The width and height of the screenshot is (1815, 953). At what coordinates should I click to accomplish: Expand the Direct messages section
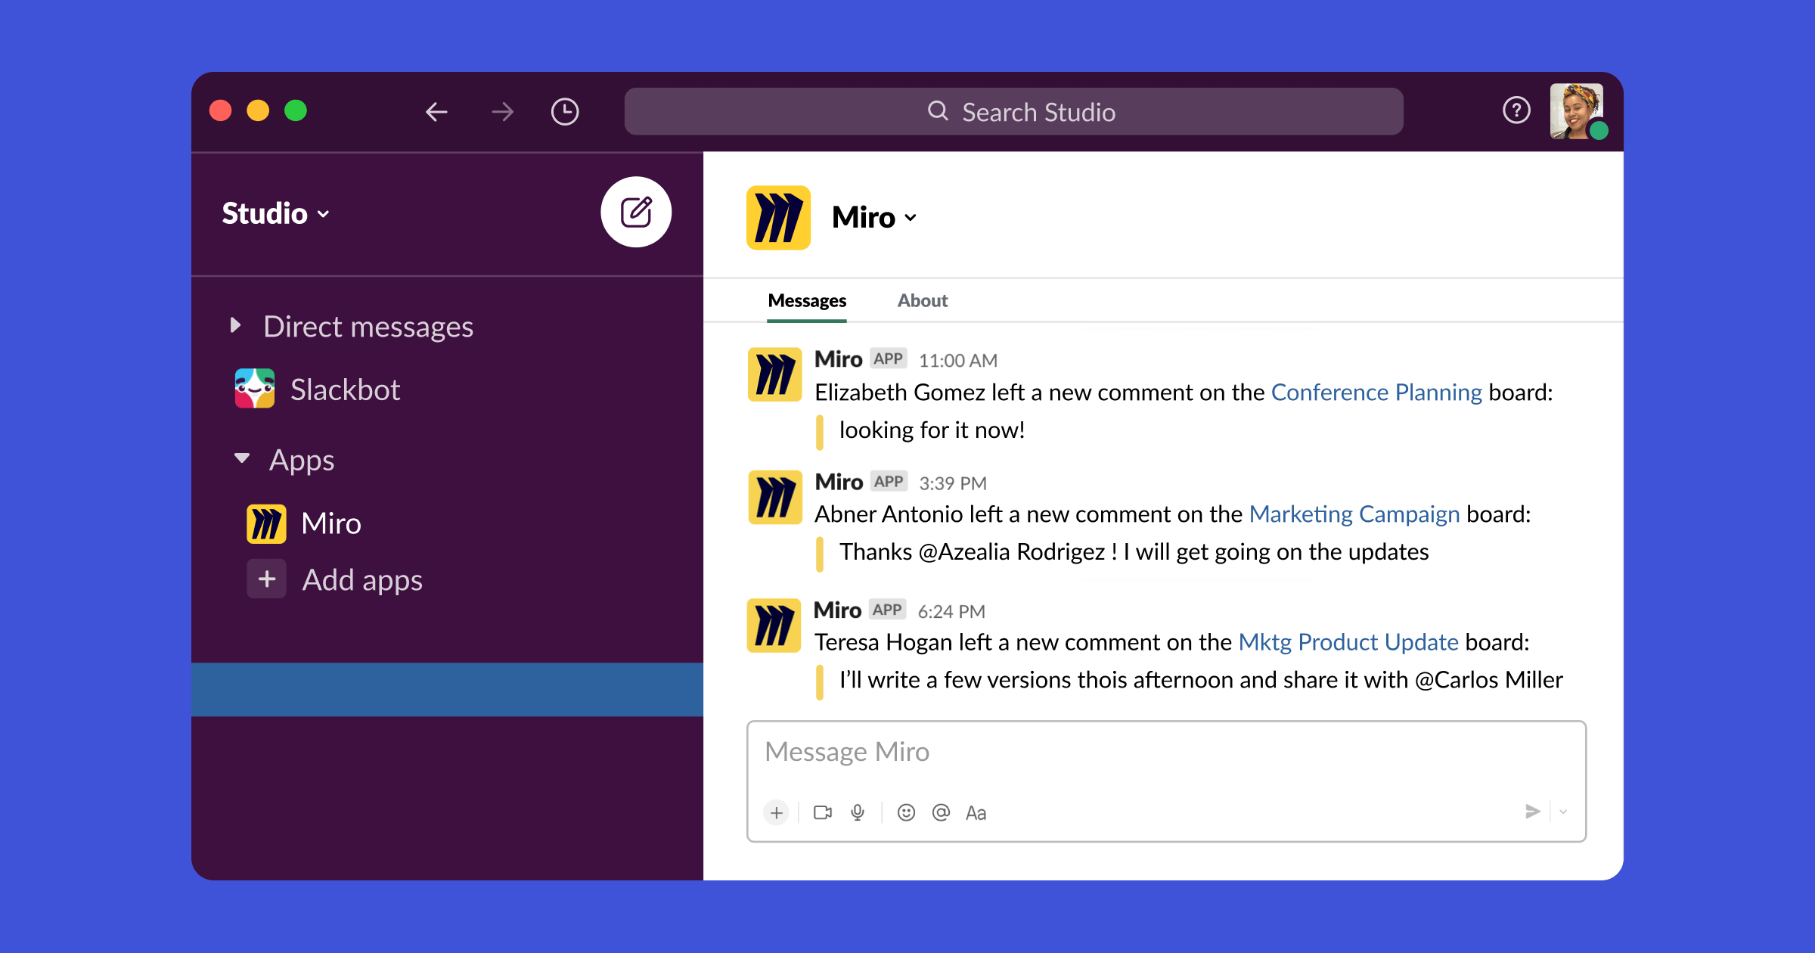coord(235,325)
